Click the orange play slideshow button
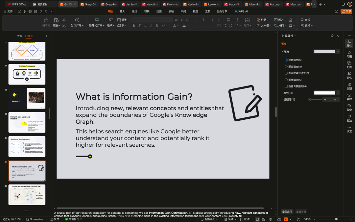This screenshot has width=355, height=222. pos(286,219)
